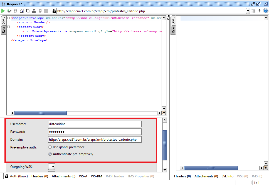Click into the endpoint URL field
The height and width of the screenshot is (186, 269).
(x=152, y=11)
